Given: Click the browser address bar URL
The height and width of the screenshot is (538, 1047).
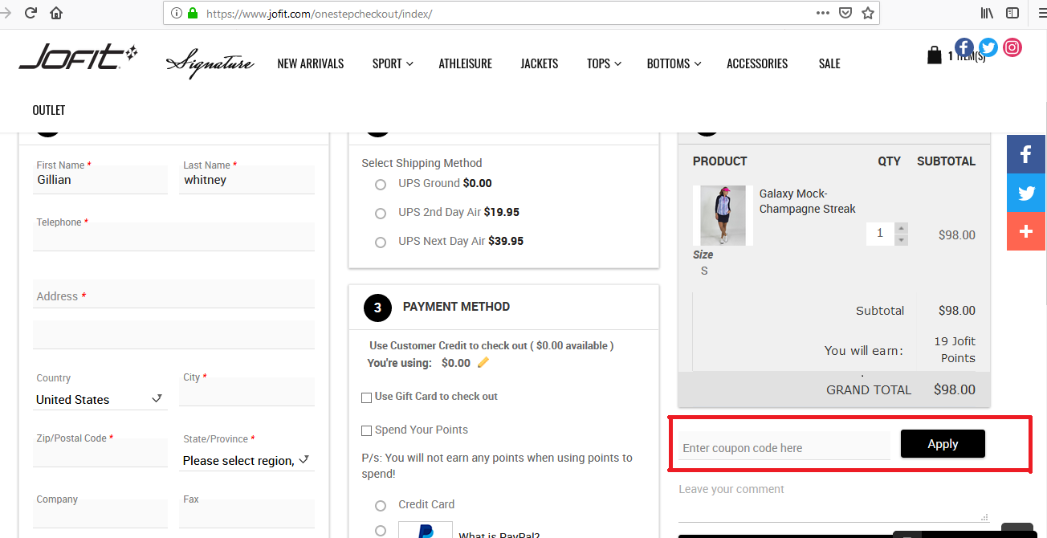Looking at the screenshot, I should [319, 14].
